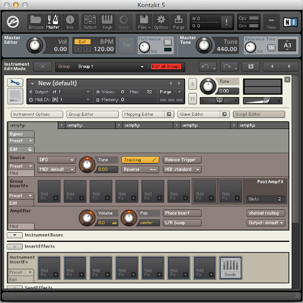Enable Phase Invert
The height and width of the screenshot is (303, 303).
(x=182, y=213)
